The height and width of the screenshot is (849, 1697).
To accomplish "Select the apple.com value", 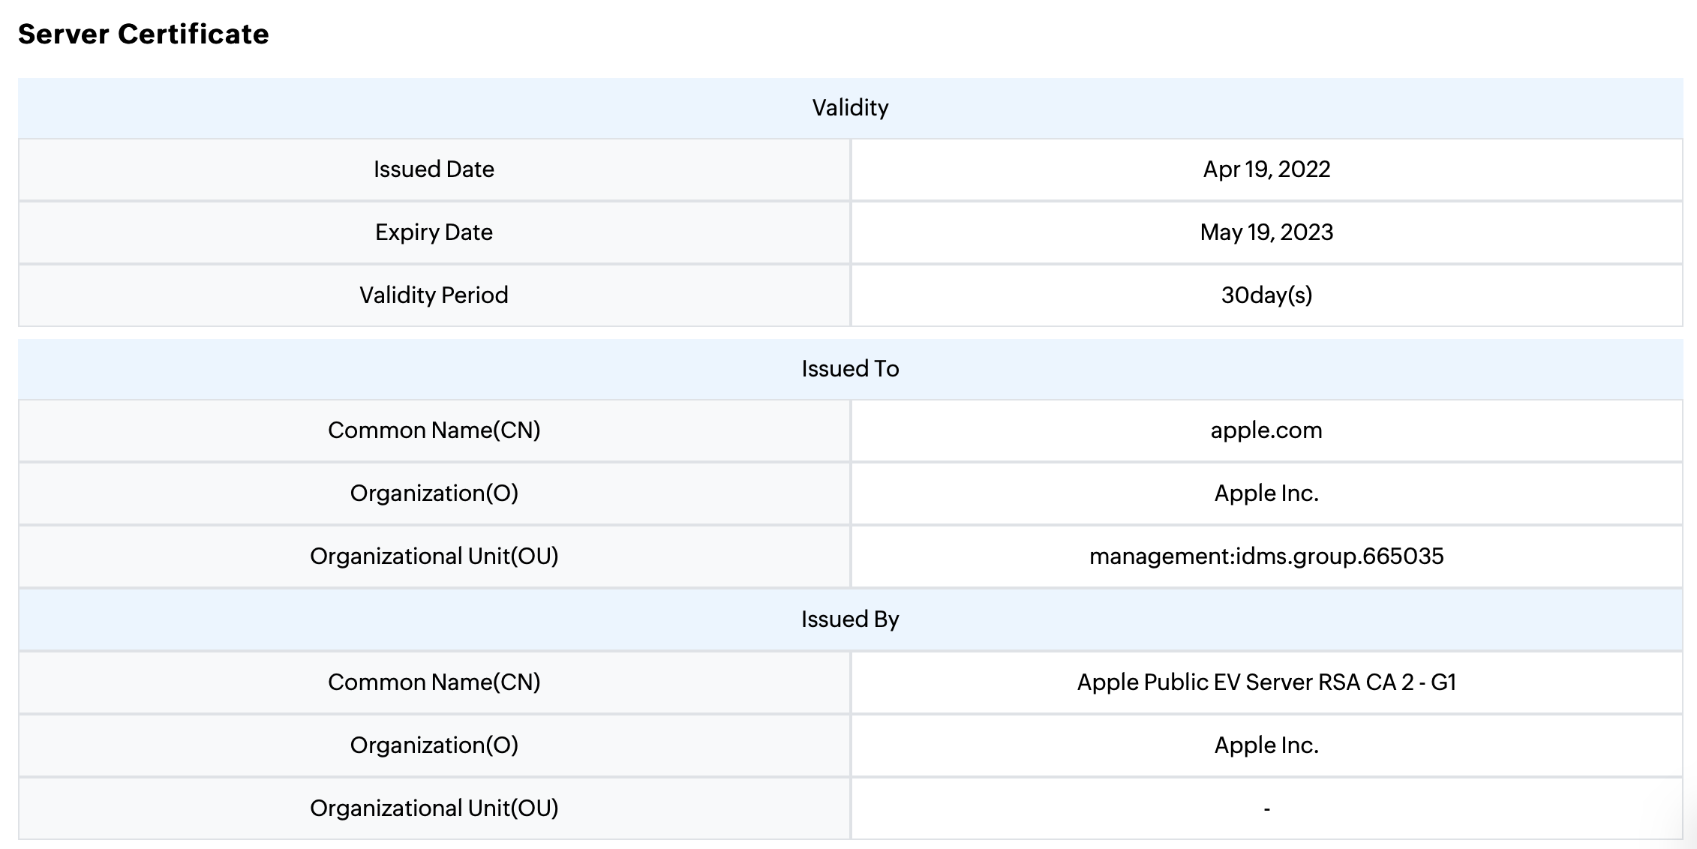I will (1266, 430).
